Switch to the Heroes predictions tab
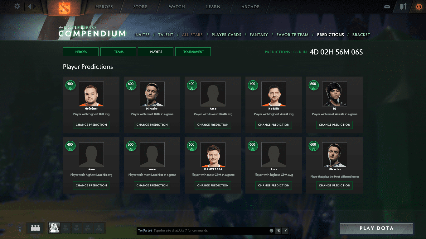 click(81, 52)
